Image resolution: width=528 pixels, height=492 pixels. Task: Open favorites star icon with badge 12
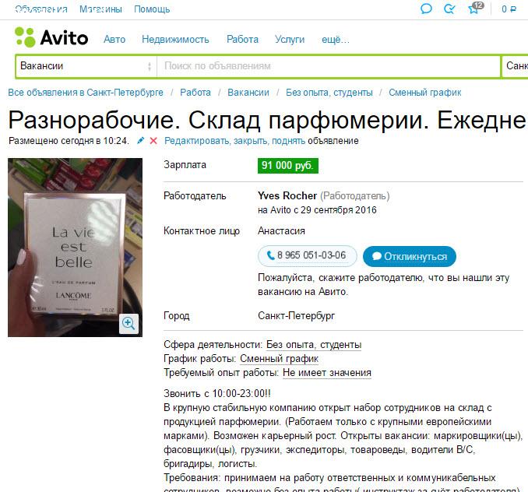point(475,8)
